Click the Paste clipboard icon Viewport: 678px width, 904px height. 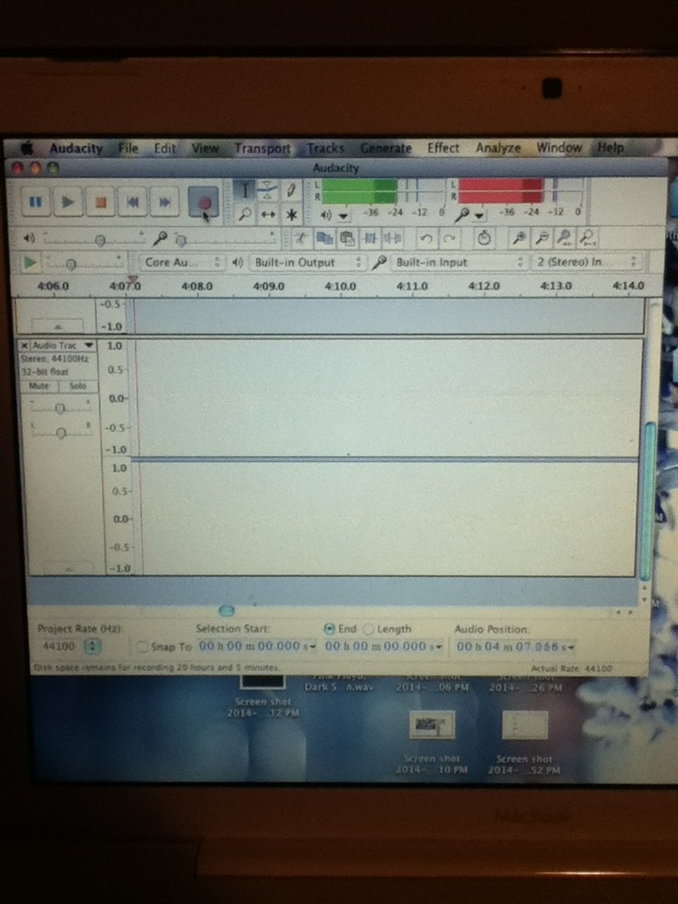tap(347, 238)
